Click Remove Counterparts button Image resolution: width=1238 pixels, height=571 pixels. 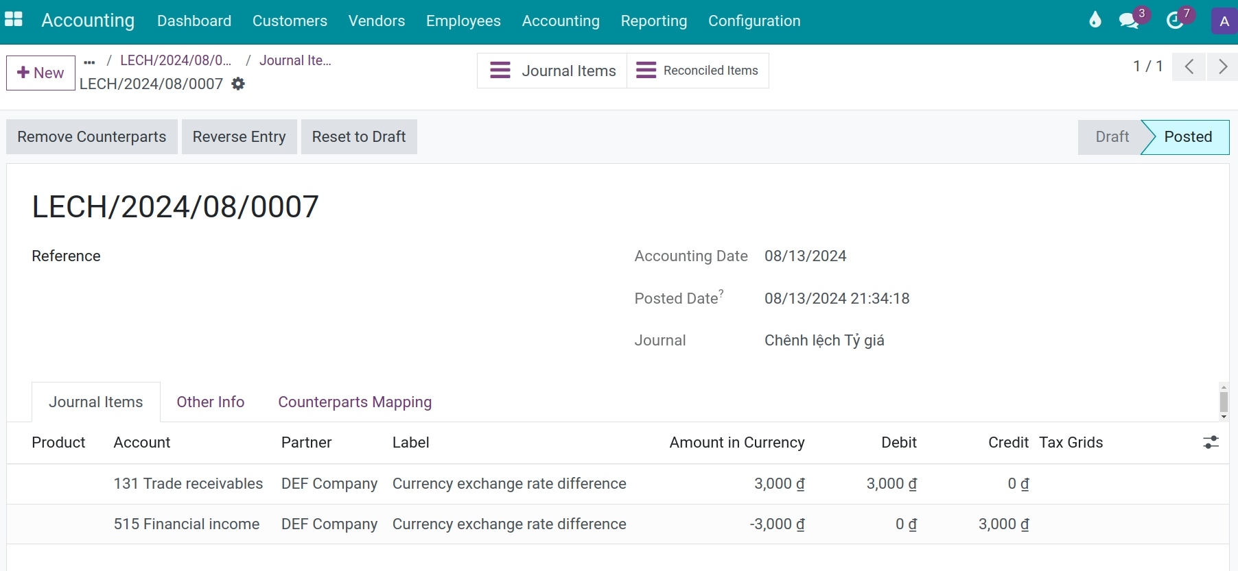pos(92,136)
